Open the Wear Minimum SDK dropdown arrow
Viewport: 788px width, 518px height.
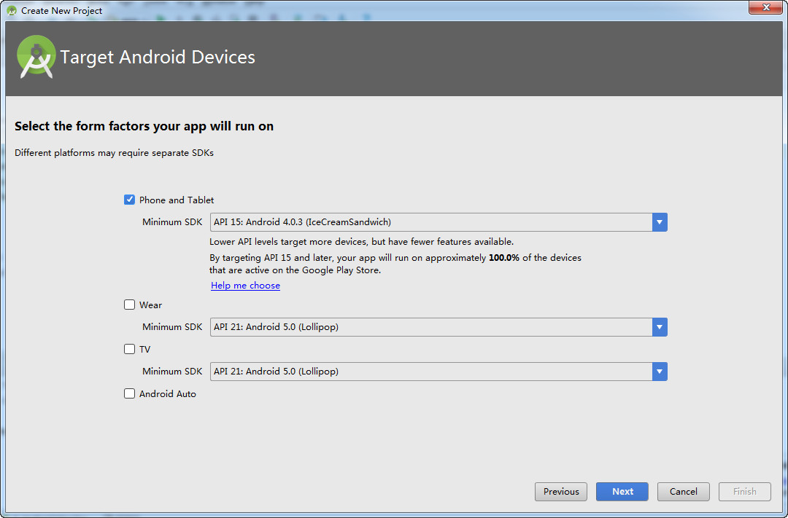[x=660, y=327]
